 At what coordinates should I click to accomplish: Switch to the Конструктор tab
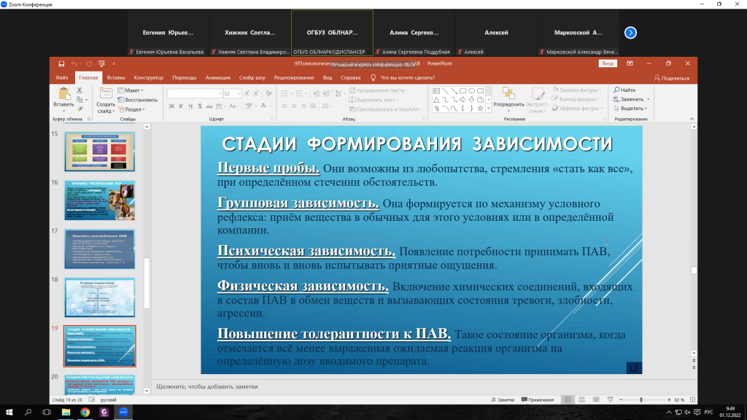pyautogui.click(x=149, y=77)
